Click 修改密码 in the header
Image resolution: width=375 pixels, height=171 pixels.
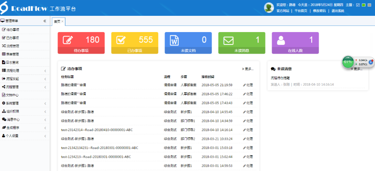319,11
